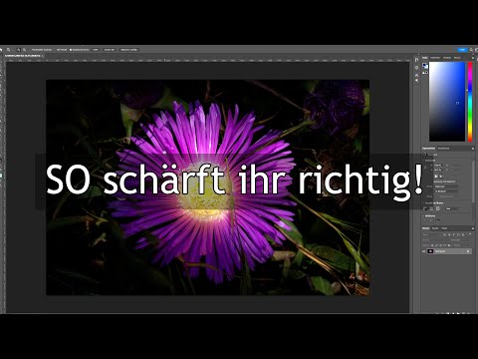Select portrait orientation icon in Properties
478x359 pixels.
click(436, 177)
